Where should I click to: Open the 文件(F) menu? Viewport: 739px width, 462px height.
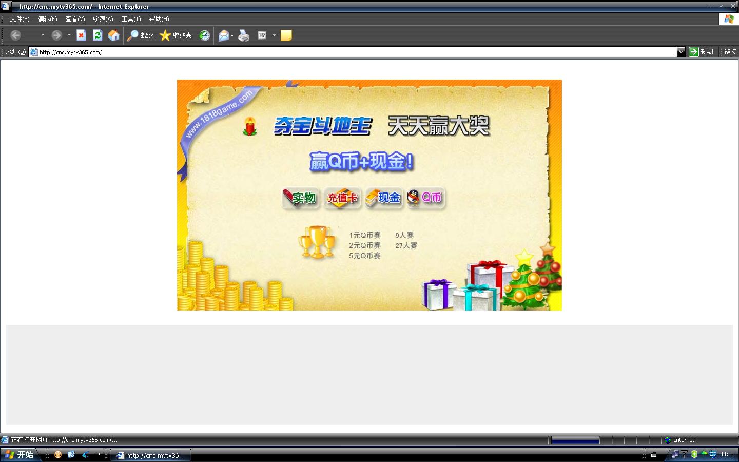(20, 19)
